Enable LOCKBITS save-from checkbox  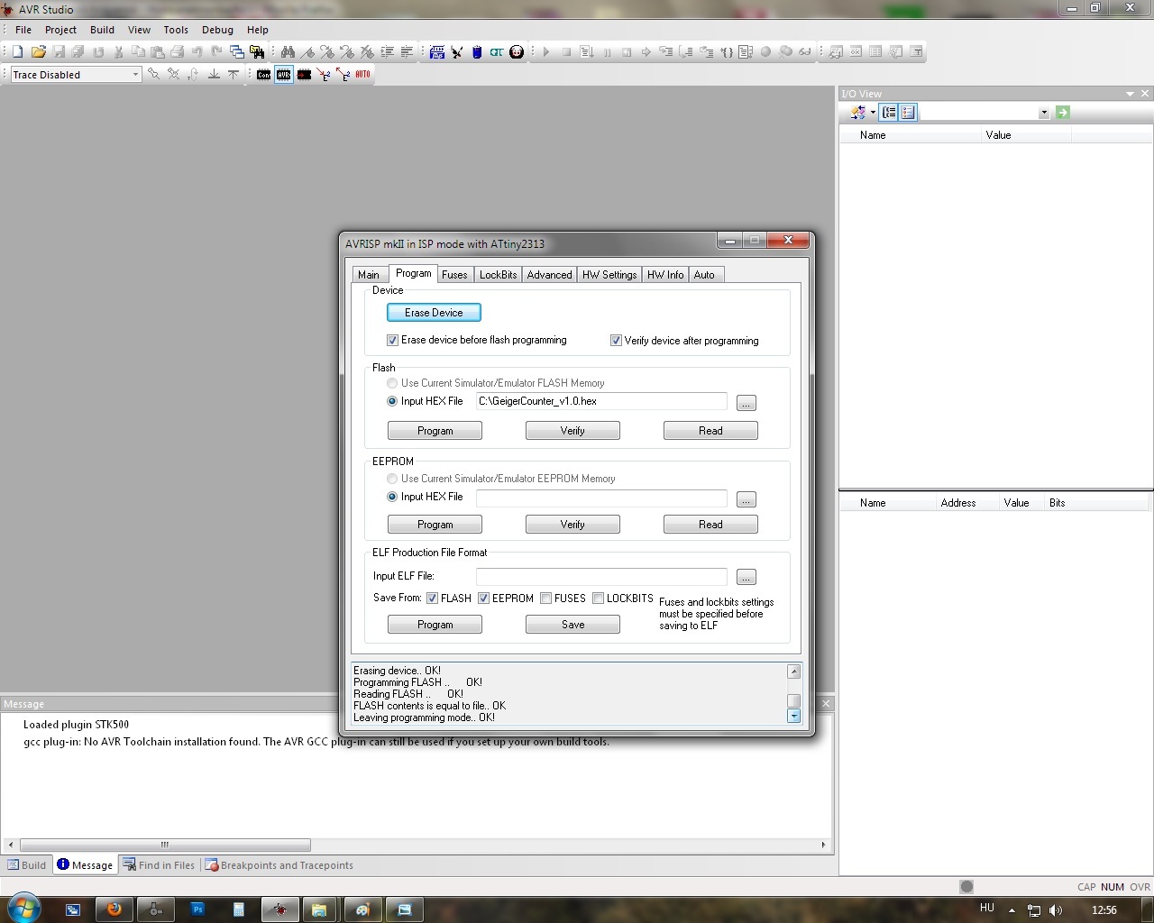[x=598, y=599]
